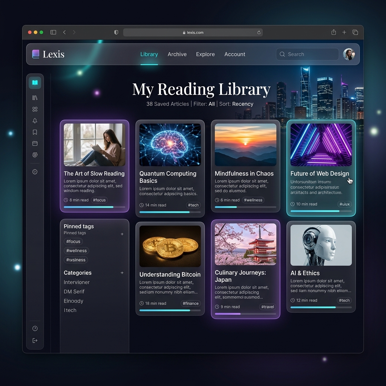
Task: Click the Lexis logo
Action: 48,54
